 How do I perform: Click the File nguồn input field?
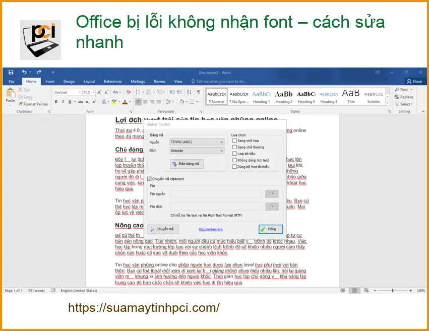[x=216, y=194]
